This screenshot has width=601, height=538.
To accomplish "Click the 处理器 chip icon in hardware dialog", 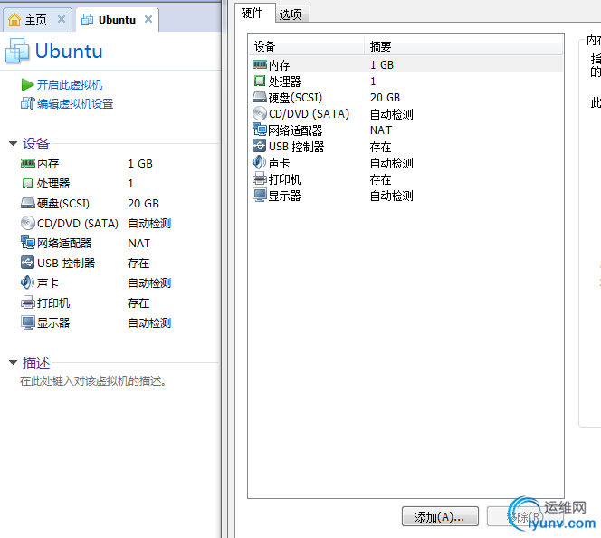I will coord(260,81).
